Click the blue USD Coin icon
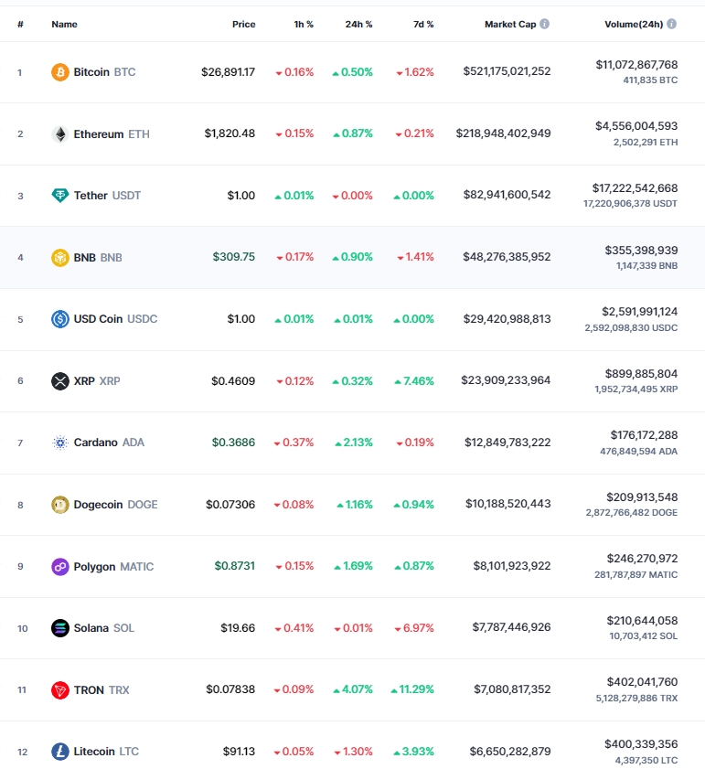The image size is (705, 769). (59, 319)
